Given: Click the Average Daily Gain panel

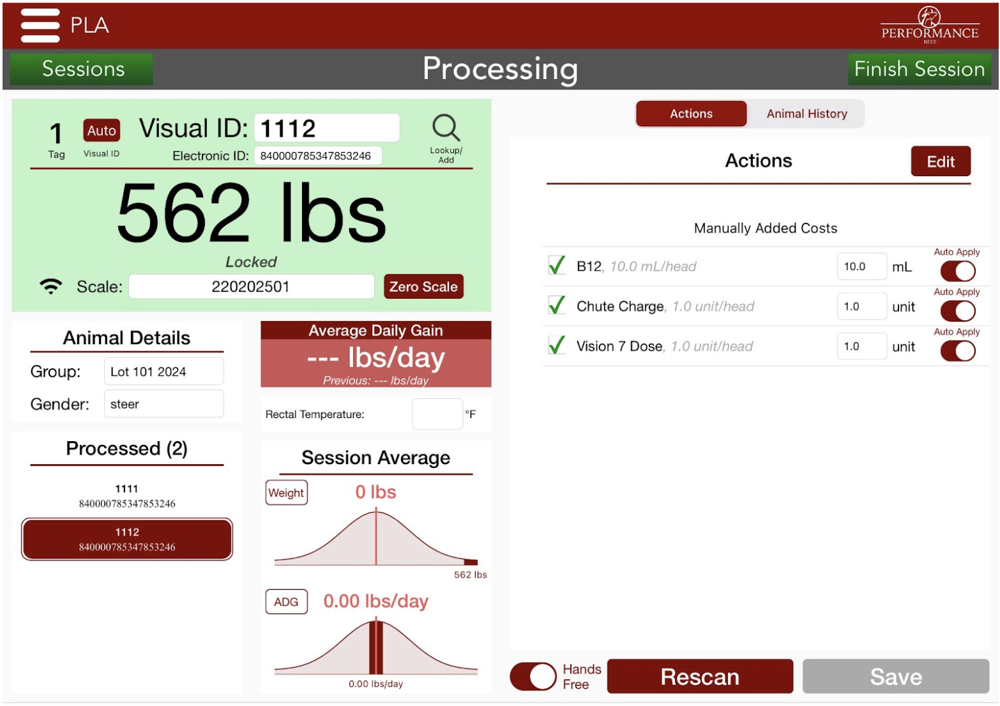Looking at the screenshot, I should [375, 354].
